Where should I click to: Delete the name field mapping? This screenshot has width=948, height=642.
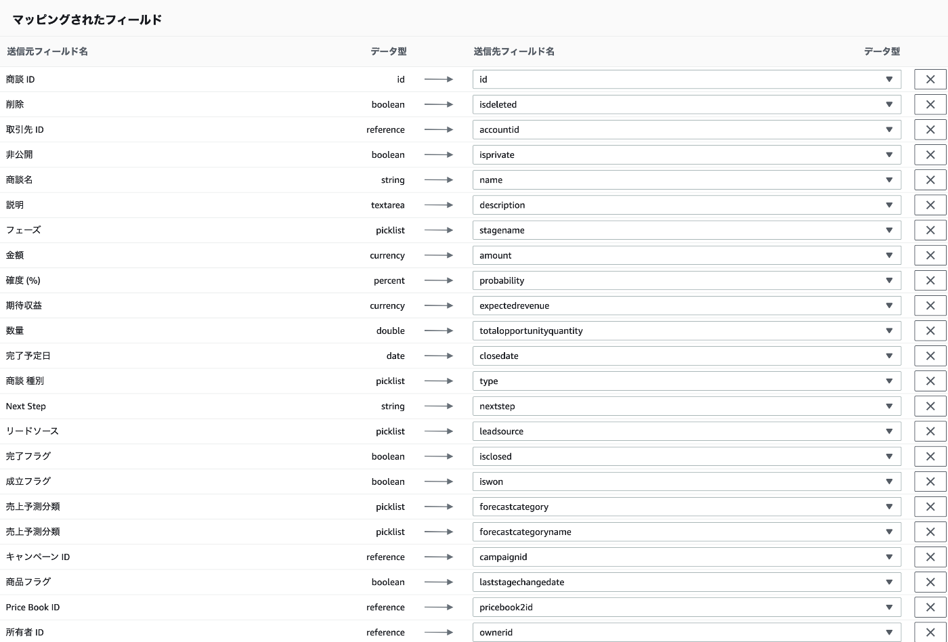930,179
